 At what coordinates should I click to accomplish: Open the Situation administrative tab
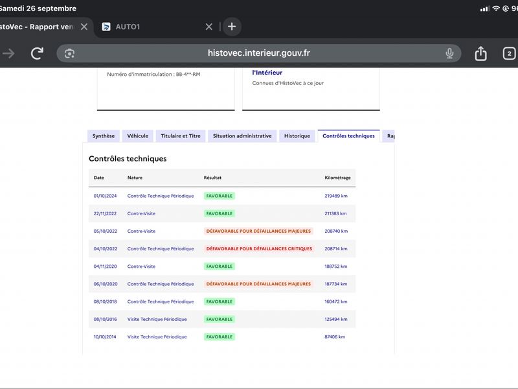(242, 136)
